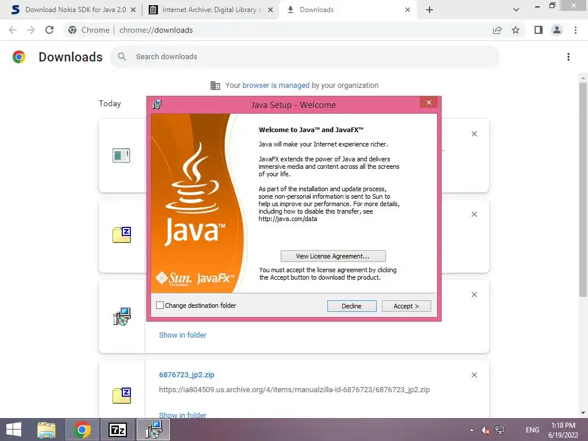The width and height of the screenshot is (588, 441).
Task: Open 7-Zip from the taskbar
Action: point(117,430)
